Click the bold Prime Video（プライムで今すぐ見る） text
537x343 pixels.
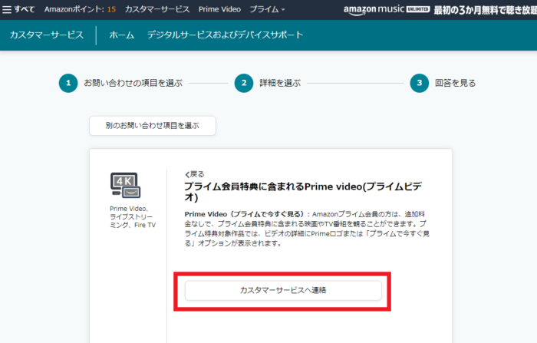(x=244, y=214)
